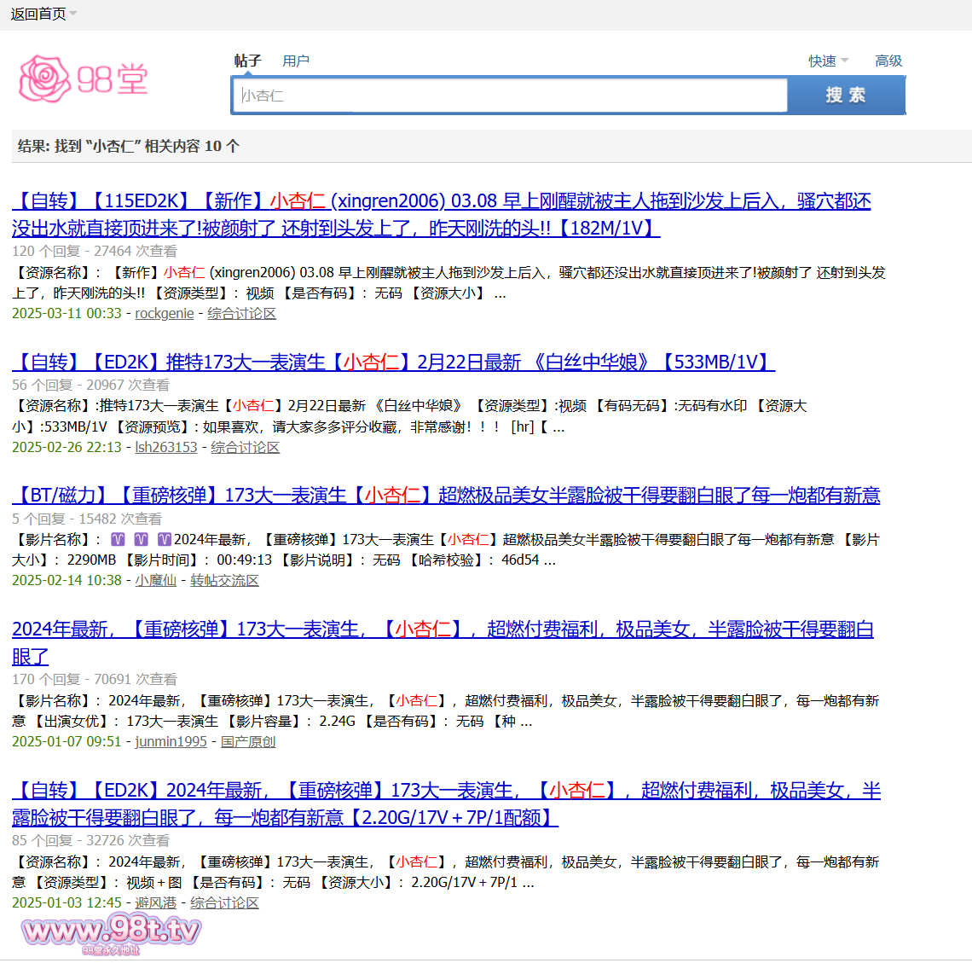Expand the 返回首页 dropdown arrow
This screenshot has width=972, height=963.
tap(73, 14)
